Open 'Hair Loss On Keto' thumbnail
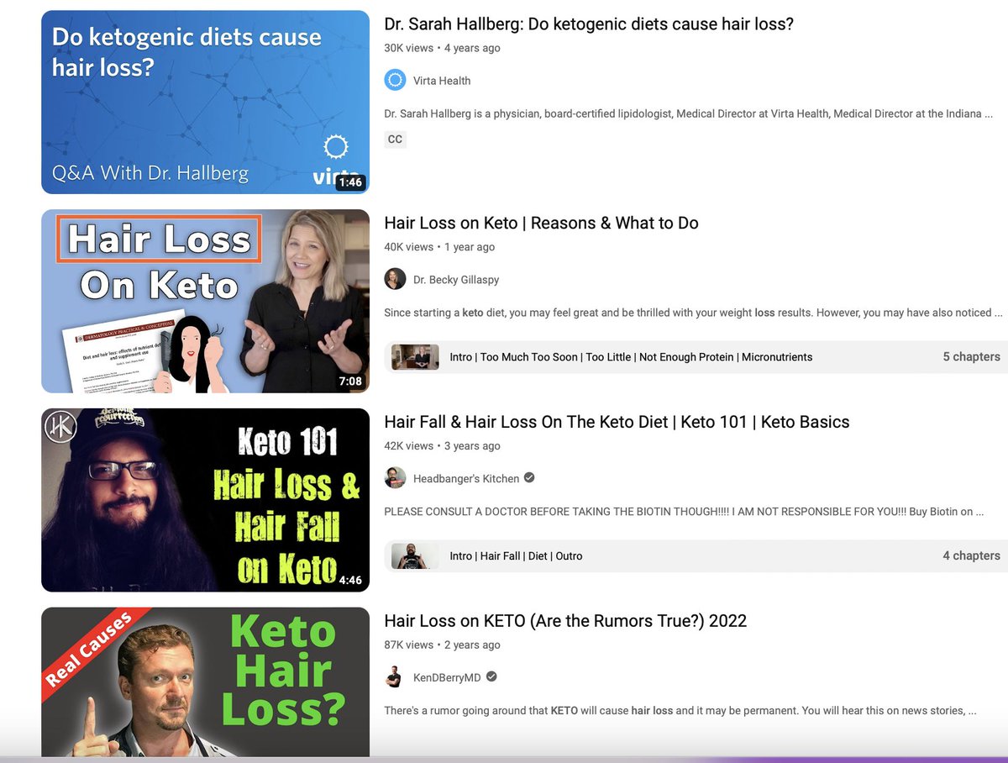Screen dimensions: 1008x763 205,301
